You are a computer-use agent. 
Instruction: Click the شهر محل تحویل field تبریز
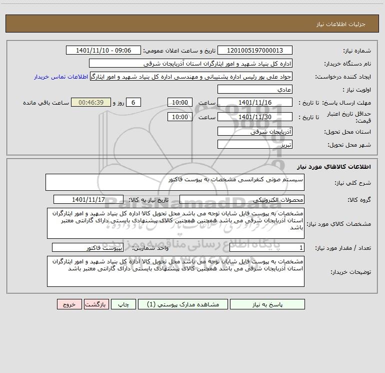[x=255, y=144]
